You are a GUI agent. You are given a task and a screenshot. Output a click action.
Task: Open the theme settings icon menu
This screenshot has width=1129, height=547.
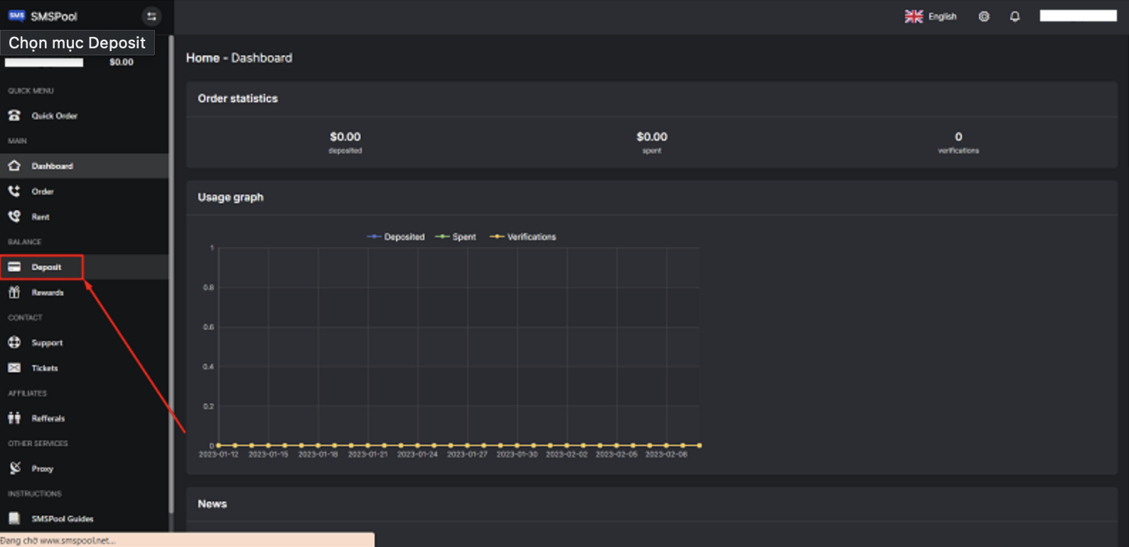point(984,16)
